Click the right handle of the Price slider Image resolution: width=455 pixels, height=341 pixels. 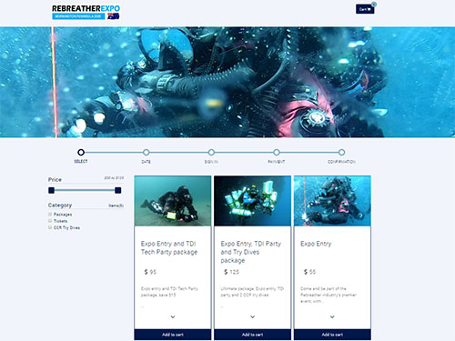(118, 190)
